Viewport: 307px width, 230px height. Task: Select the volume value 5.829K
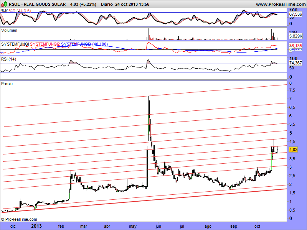(x=295, y=36)
